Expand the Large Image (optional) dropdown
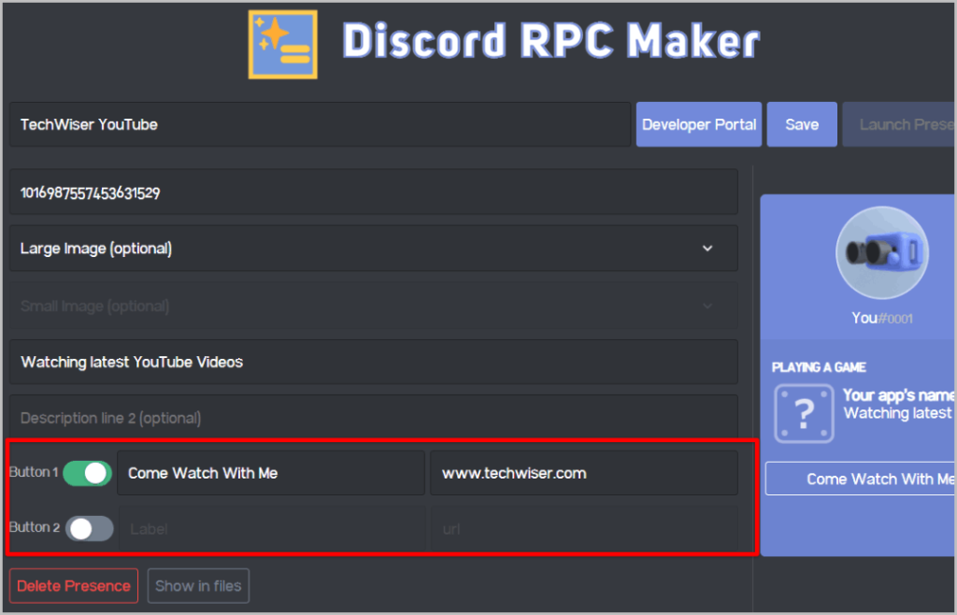 pyautogui.click(x=374, y=249)
